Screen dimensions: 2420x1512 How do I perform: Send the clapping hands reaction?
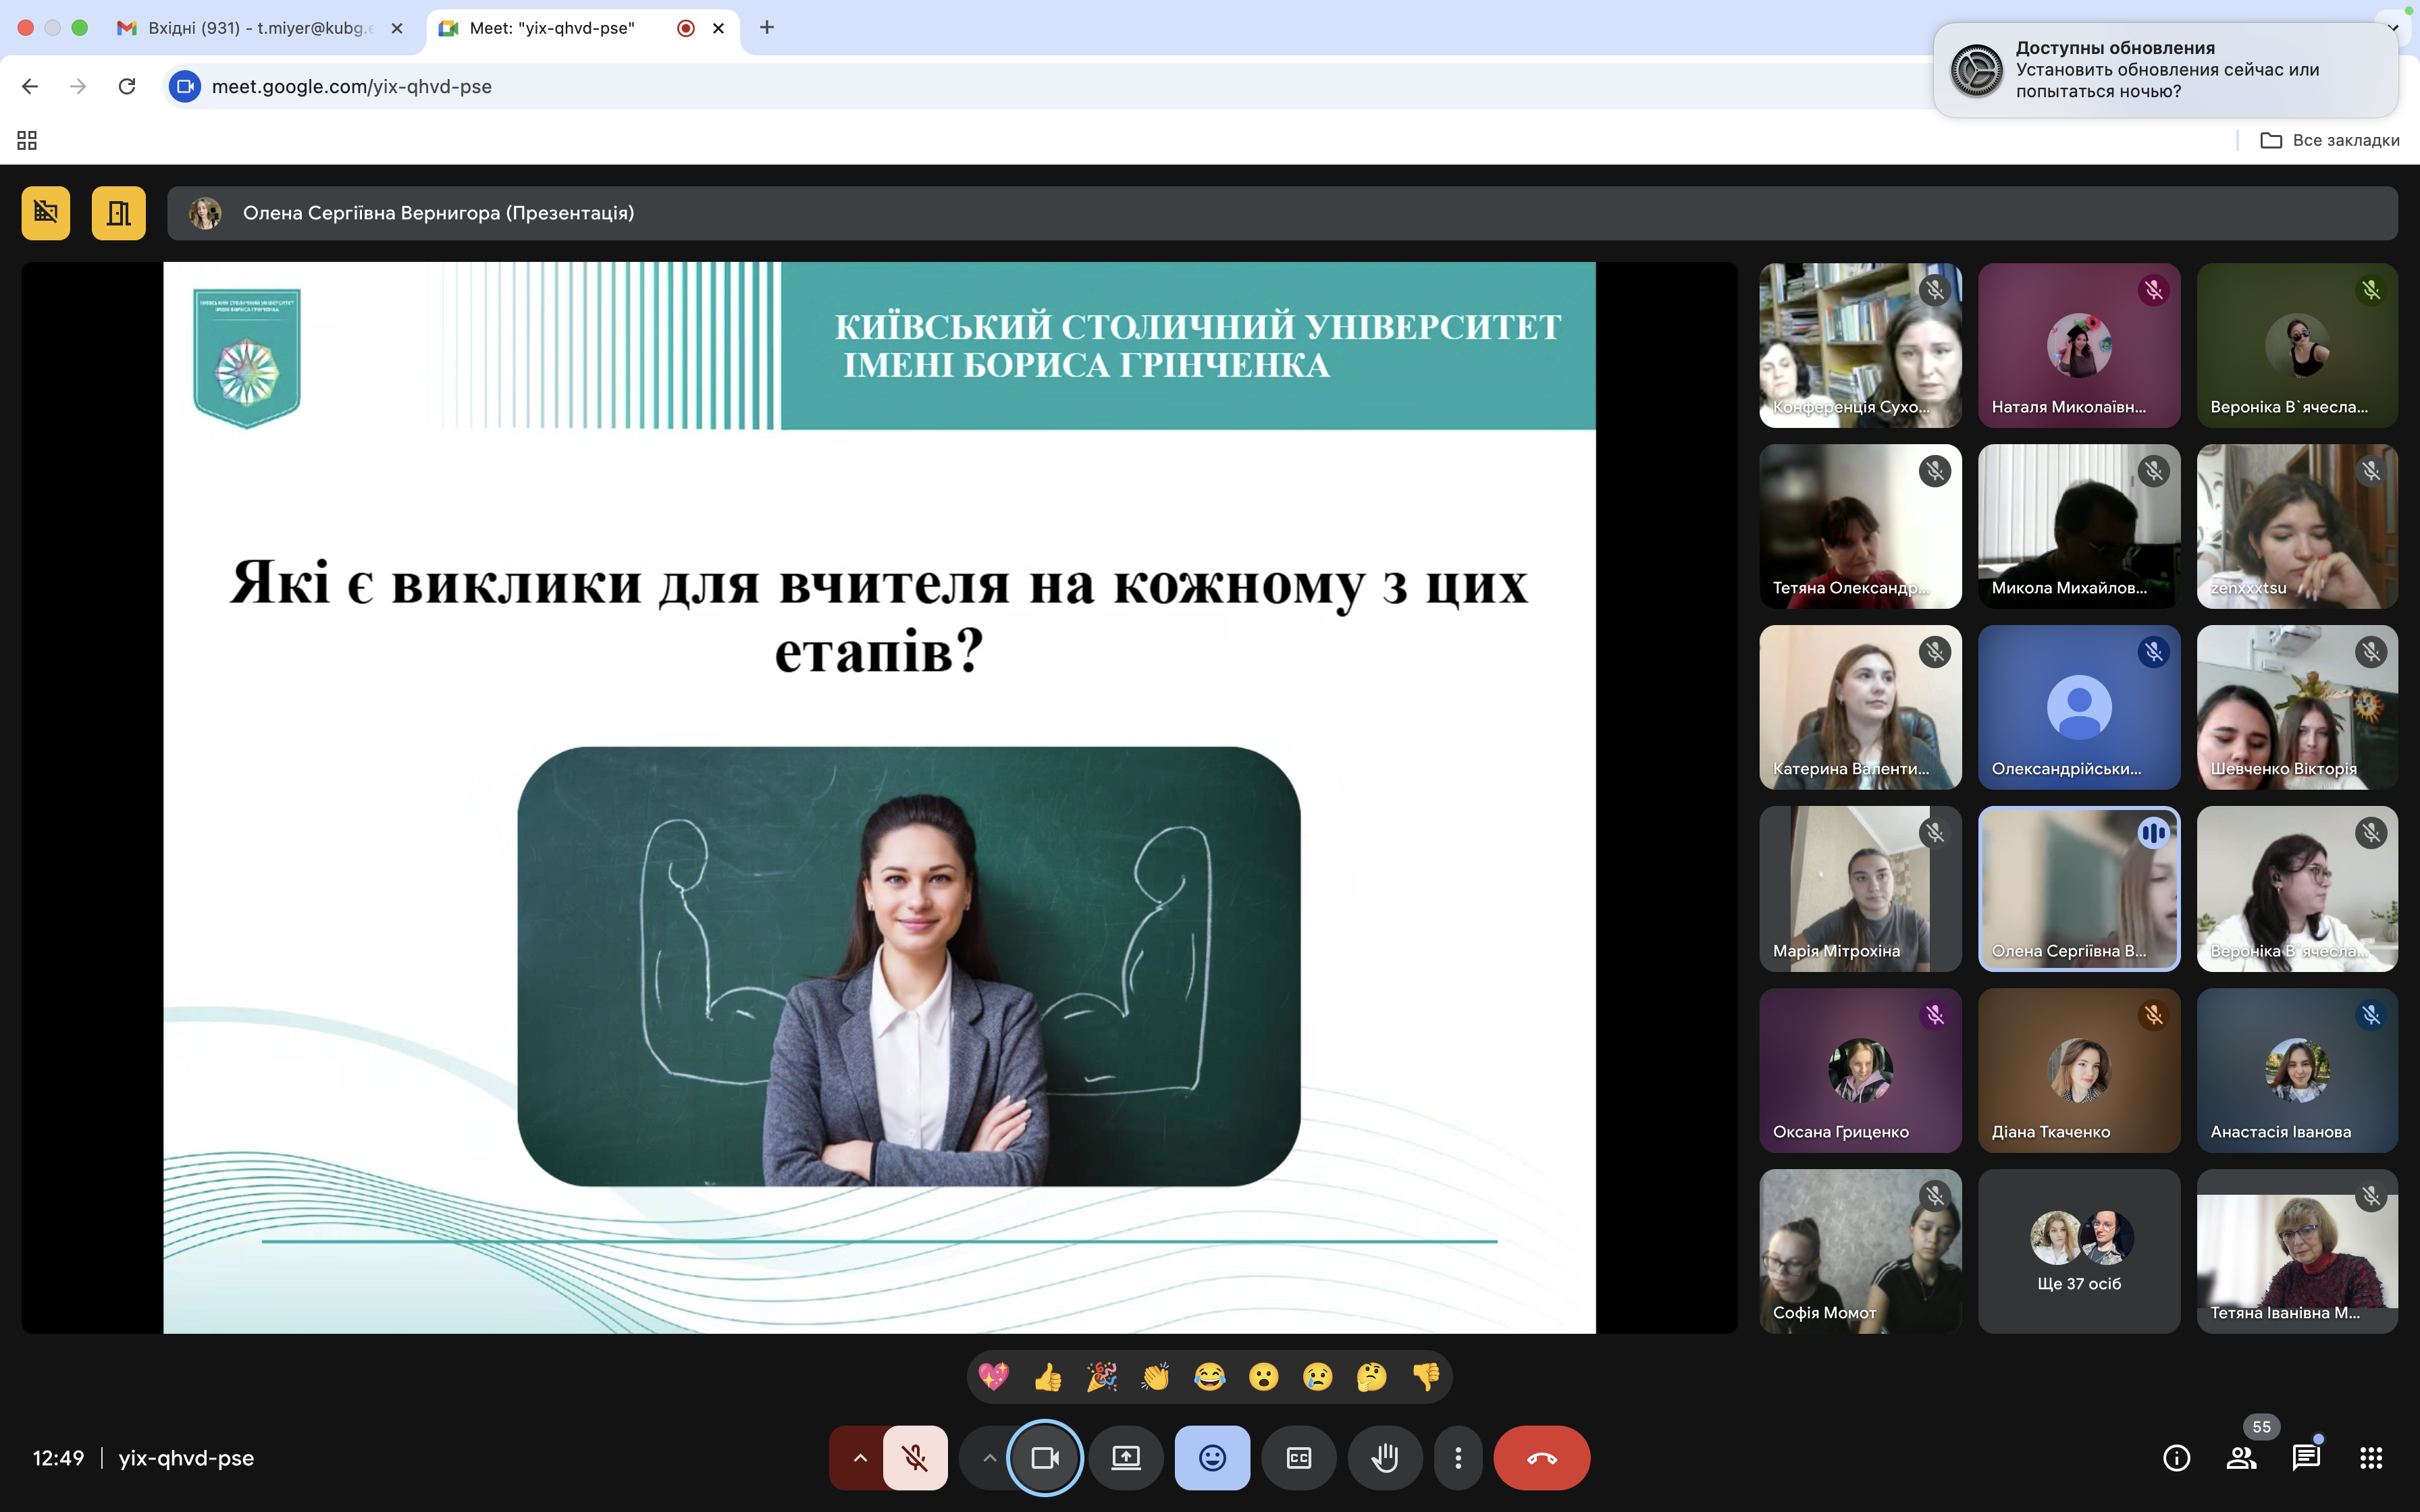pos(1156,1377)
